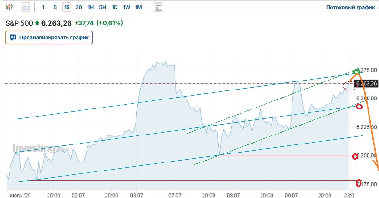Switch to the 1W weekly timeframe

[126, 7]
